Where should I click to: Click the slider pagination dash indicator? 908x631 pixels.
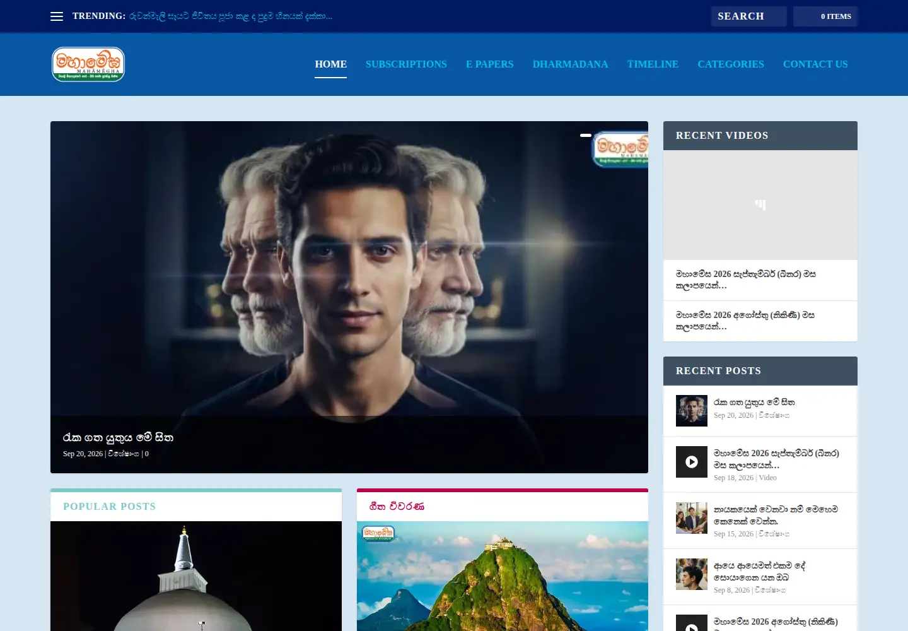(586, 135)
